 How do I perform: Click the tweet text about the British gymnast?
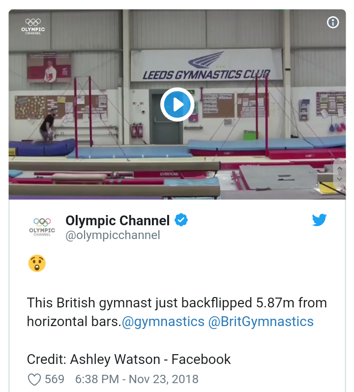tap(177, 302)
